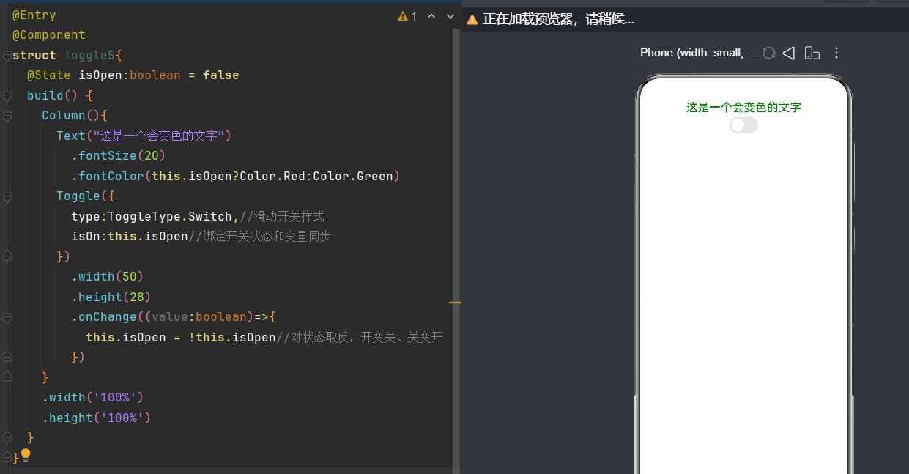Viewport: 909px width, 474px height.
Task: Click the warning count indicator in the editor
Action: 407,16
